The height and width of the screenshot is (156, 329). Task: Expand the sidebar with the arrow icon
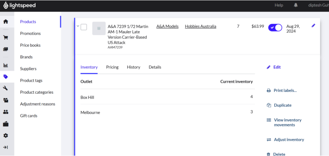pyautogui.click(x=6, y=147)
